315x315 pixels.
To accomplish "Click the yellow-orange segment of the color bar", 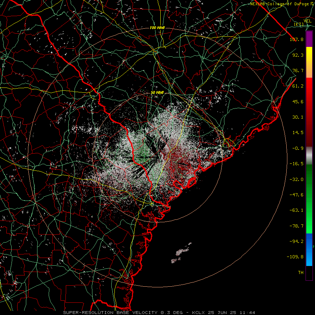I will click(x=309, y=62).
